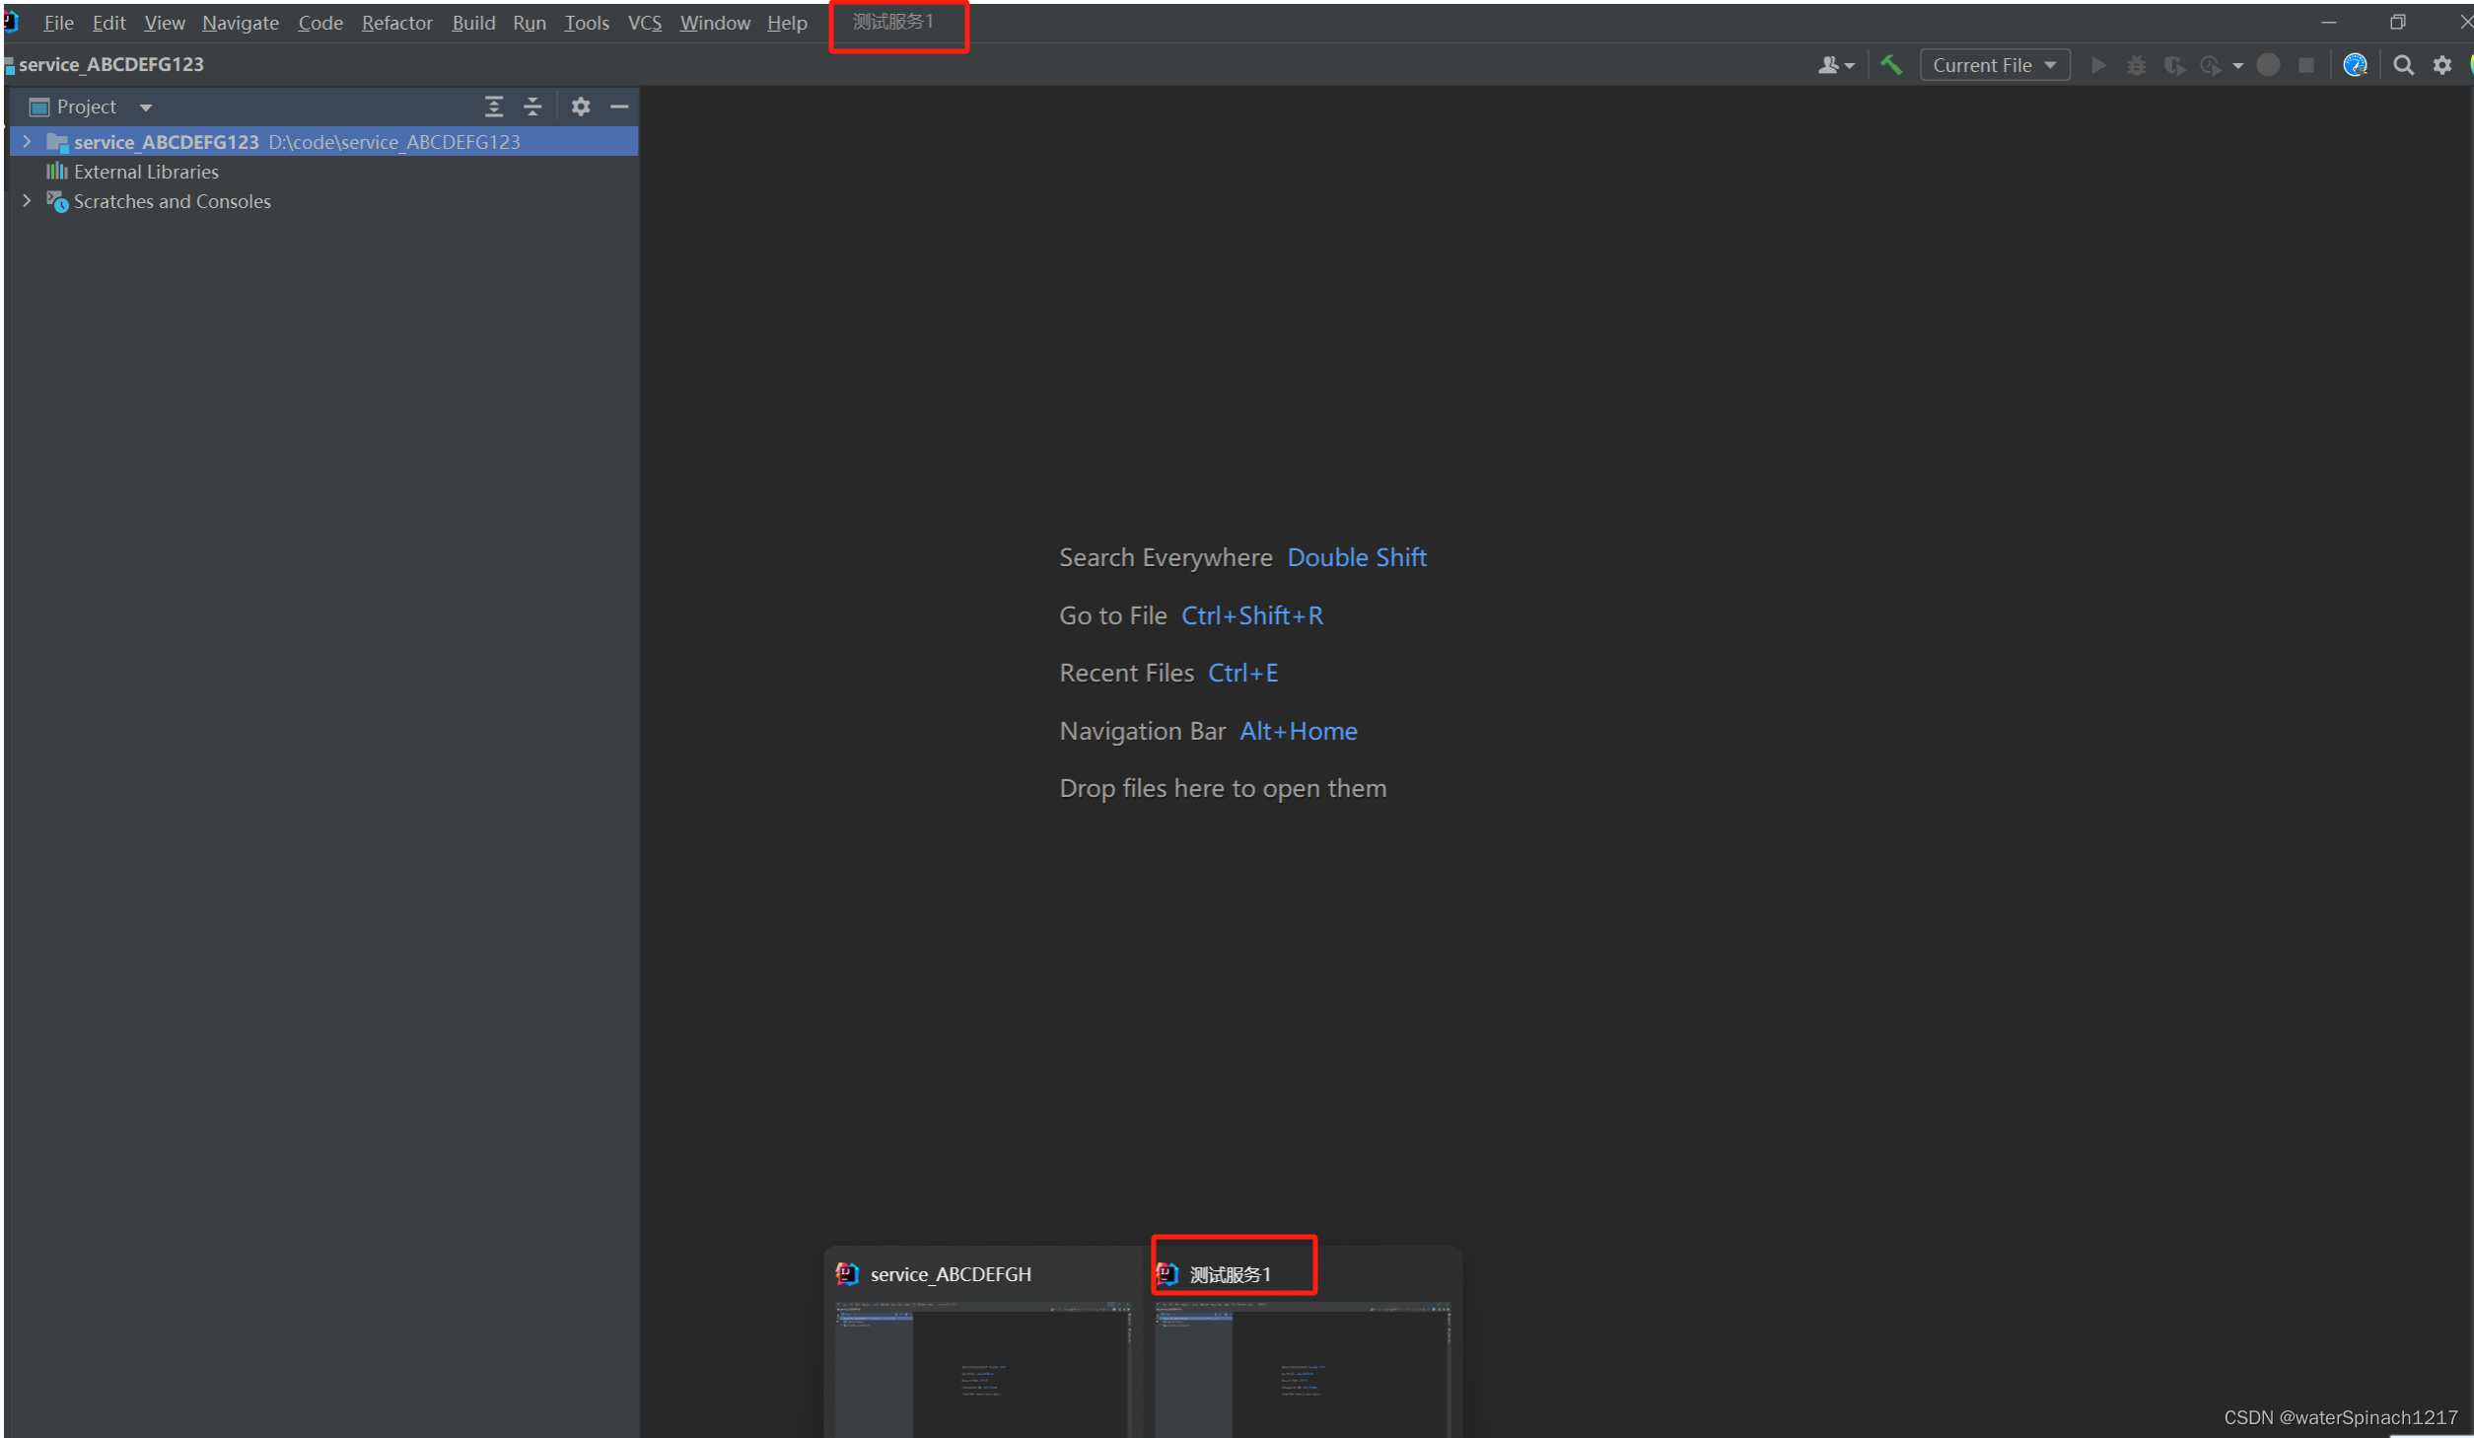Select External Libraries in project tree

click(x=146, y=172)
